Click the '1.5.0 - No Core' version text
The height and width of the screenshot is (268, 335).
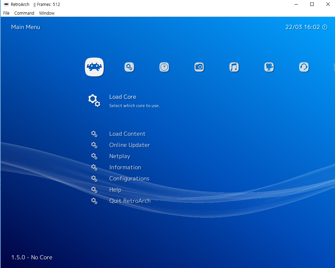[x=32, y=257]
